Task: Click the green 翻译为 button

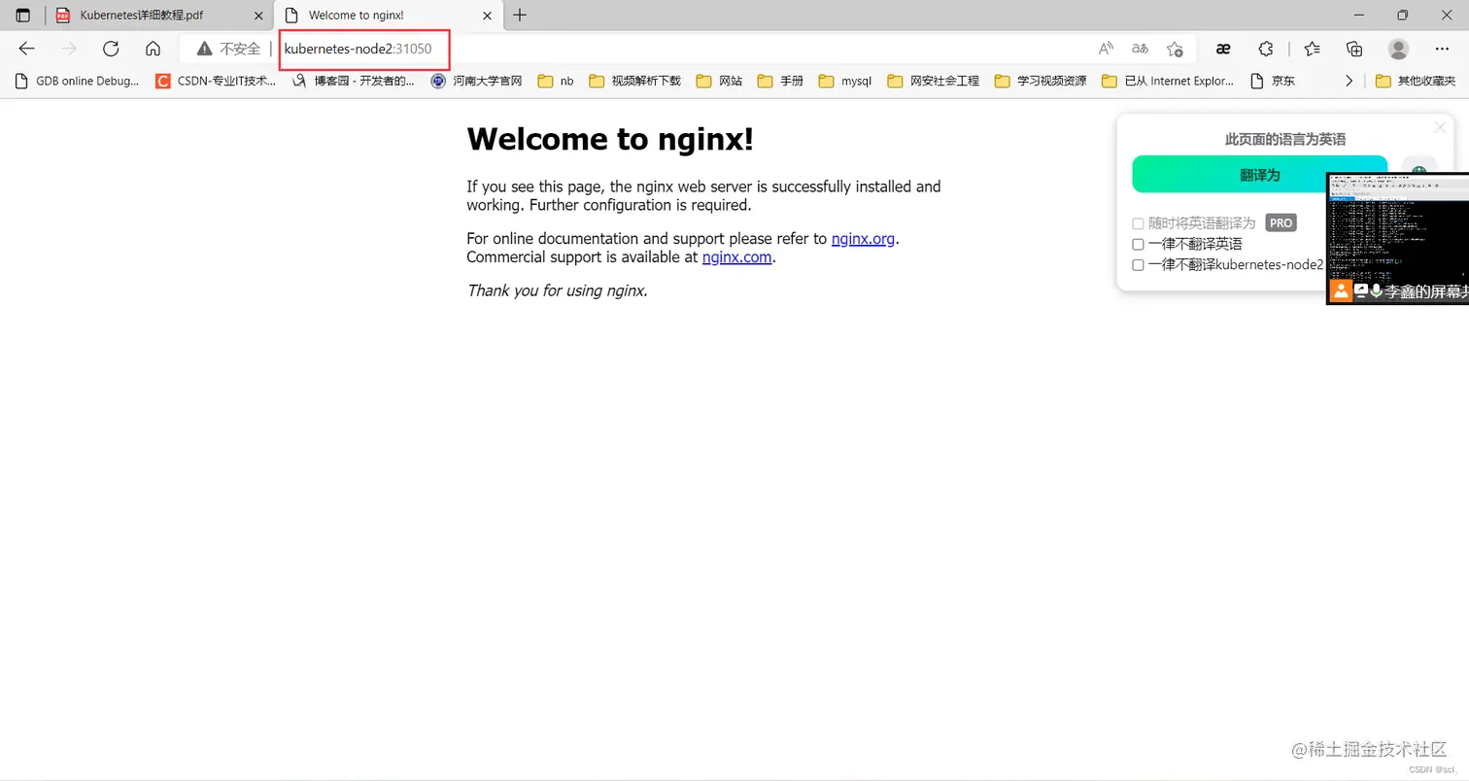Action: 1259,175
